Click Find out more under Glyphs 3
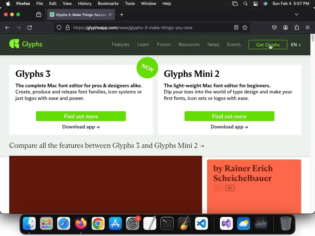 click(x=81, y=116)
